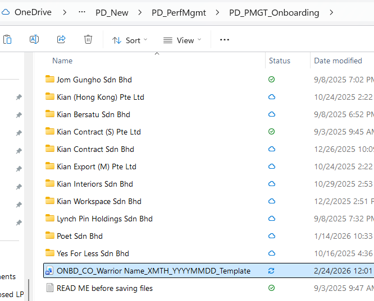The height and width of the screenshot is (301, 374).
Task: Open the See more ellipsis menu
Action: 225,40
